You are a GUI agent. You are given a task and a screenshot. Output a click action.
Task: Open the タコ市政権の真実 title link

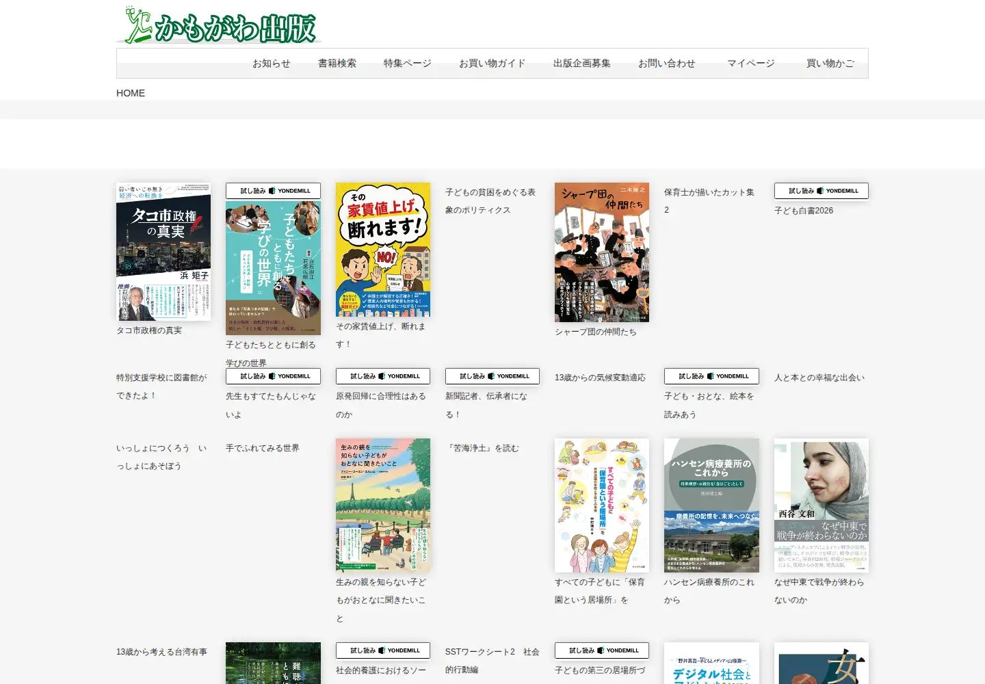tap(149, 330)
